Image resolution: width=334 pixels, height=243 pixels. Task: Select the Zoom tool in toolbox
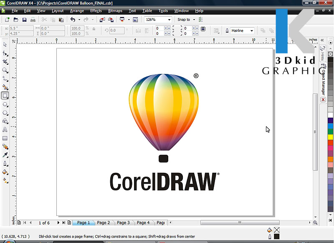coord(5,70)
